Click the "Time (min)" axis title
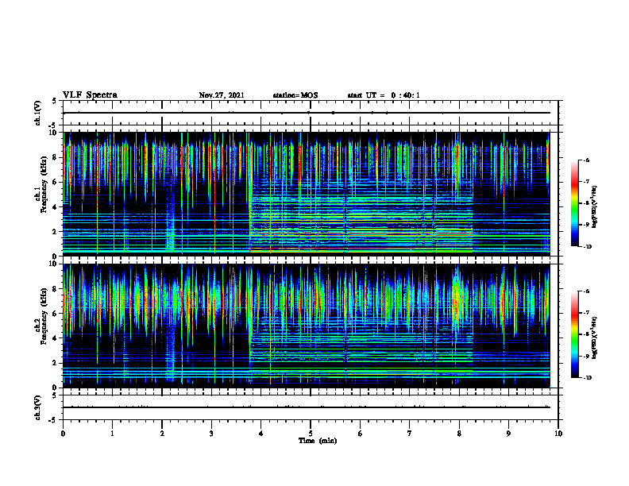 pos(318,441)
